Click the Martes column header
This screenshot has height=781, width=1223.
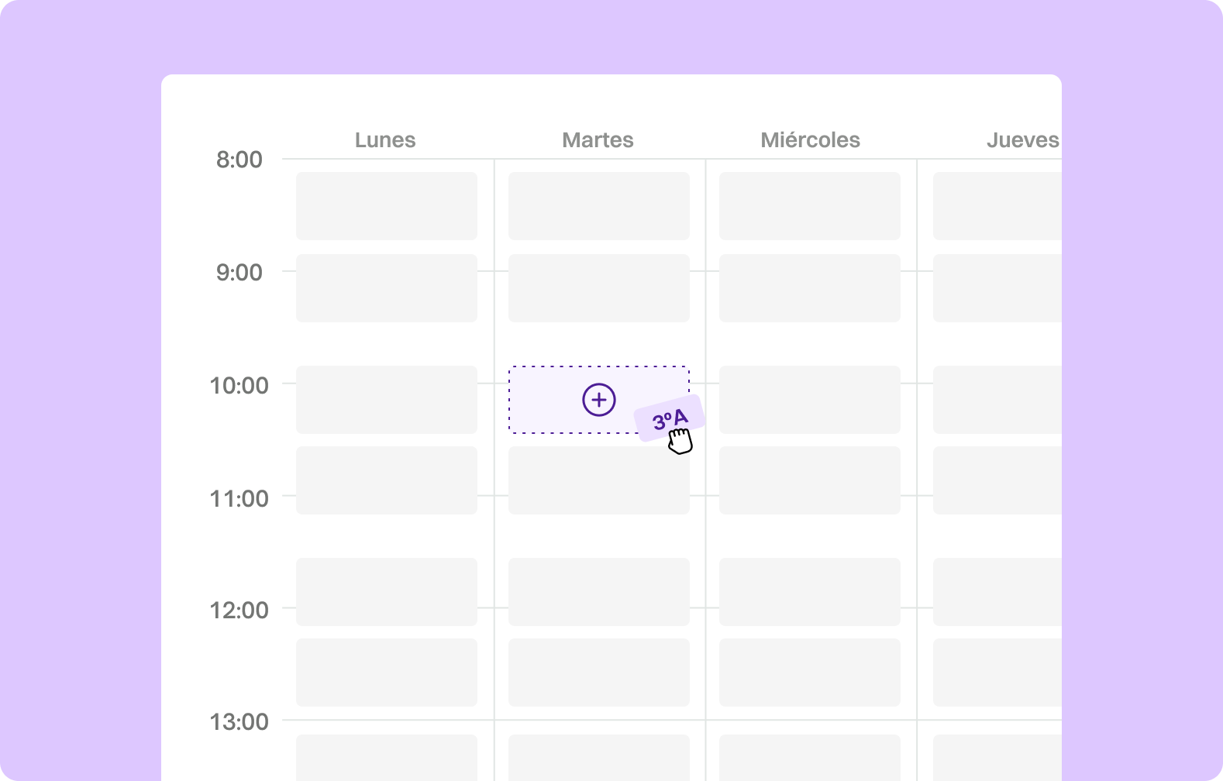(x=598, y=140)
